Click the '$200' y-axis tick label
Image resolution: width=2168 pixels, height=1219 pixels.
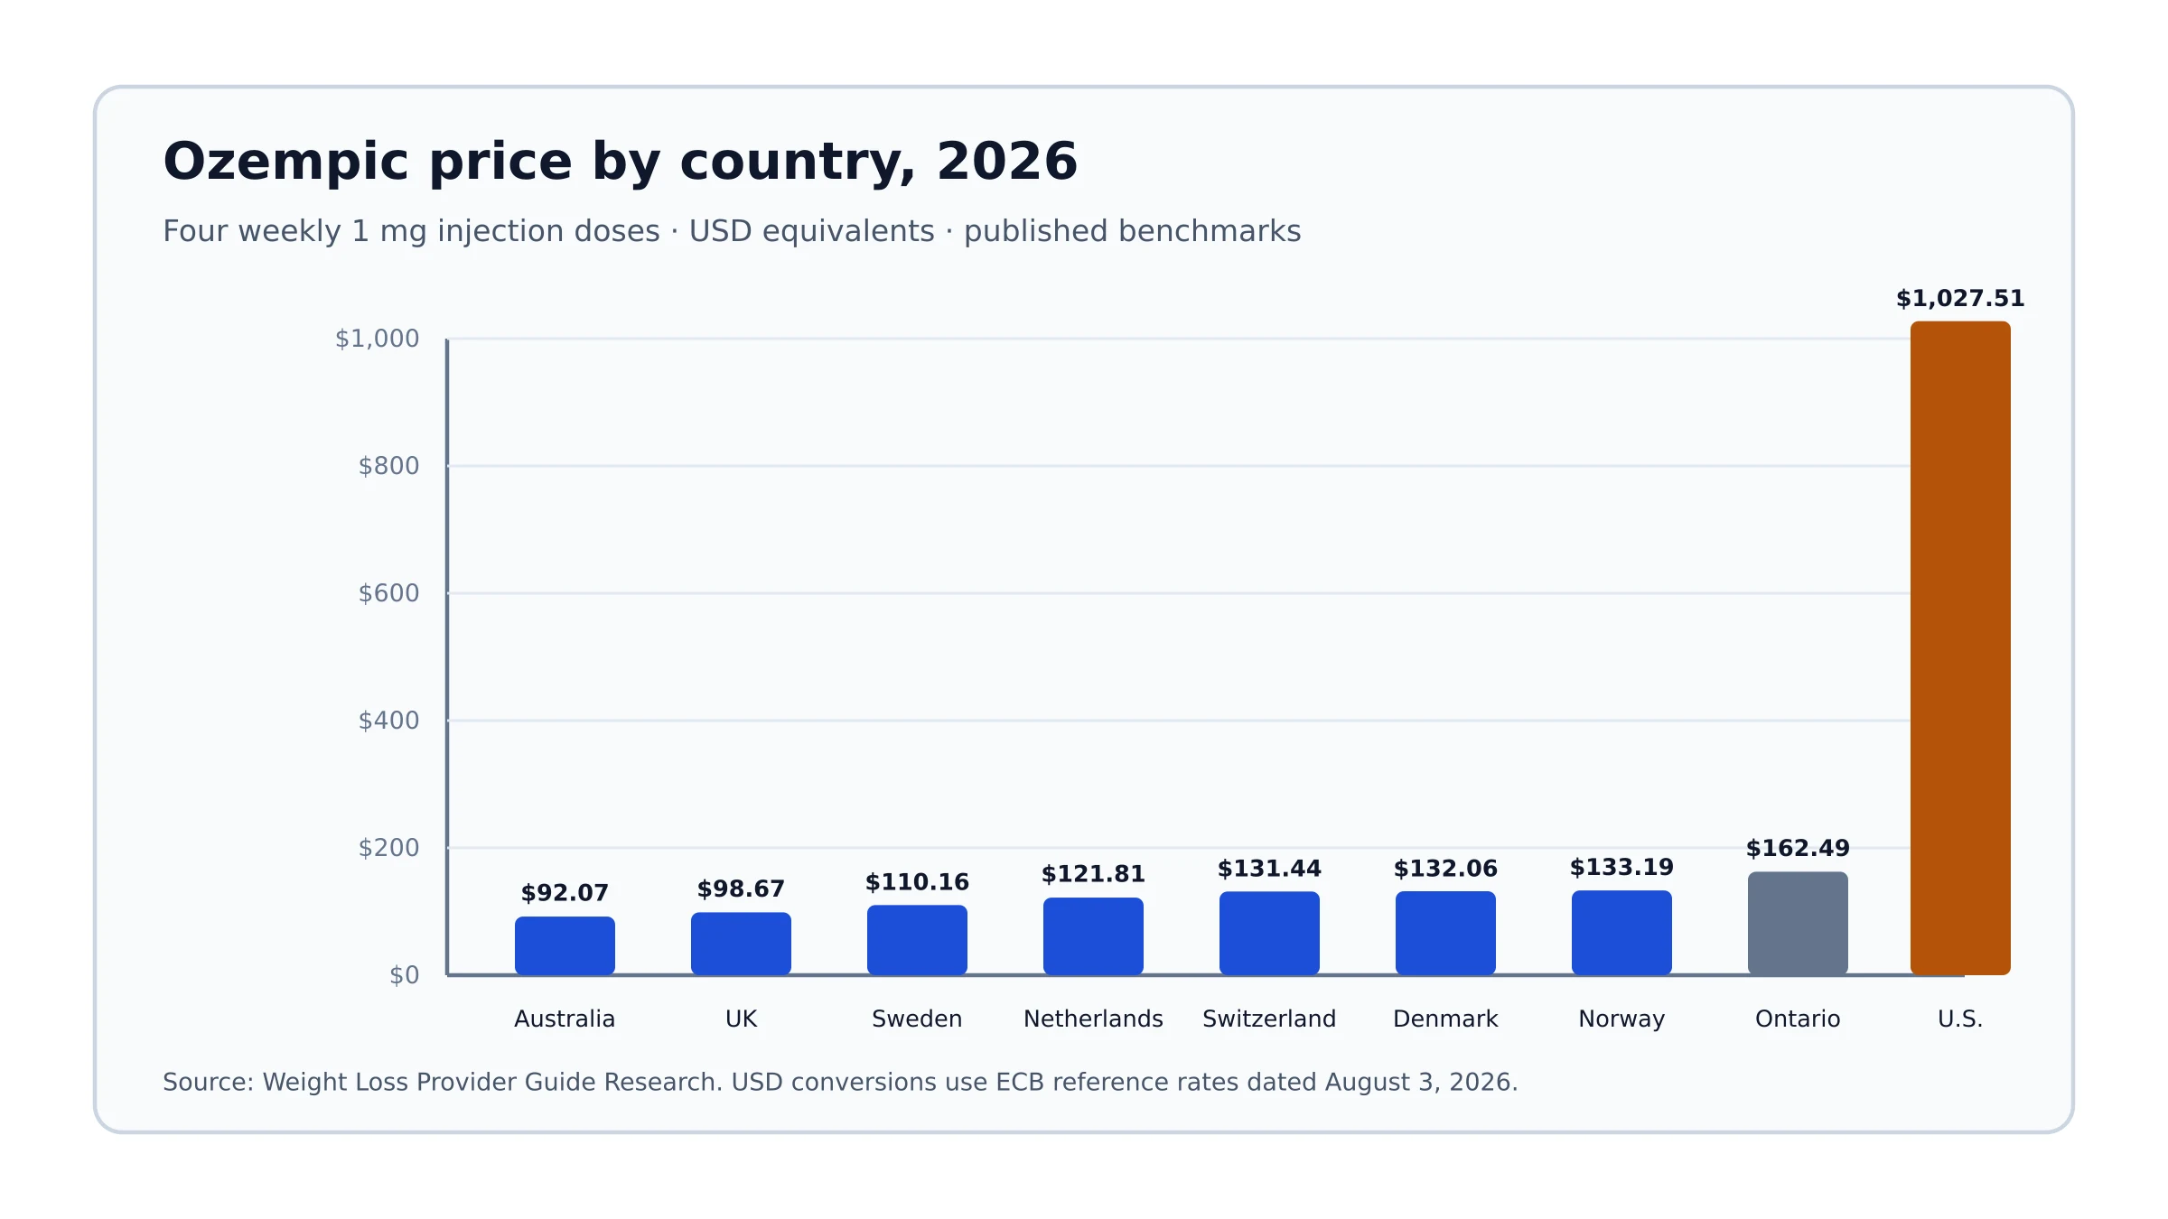click(x=388, y=848)
